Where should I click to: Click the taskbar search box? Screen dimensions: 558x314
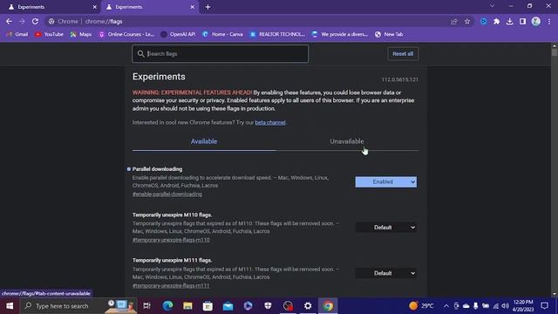(x=78, y=306)
